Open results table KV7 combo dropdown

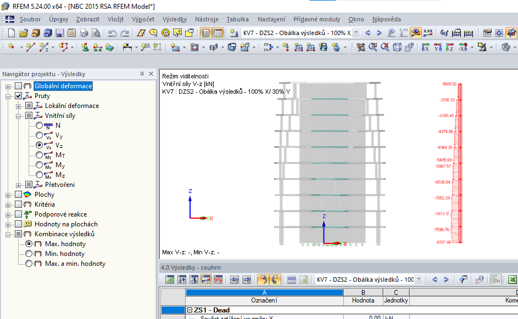419,280
